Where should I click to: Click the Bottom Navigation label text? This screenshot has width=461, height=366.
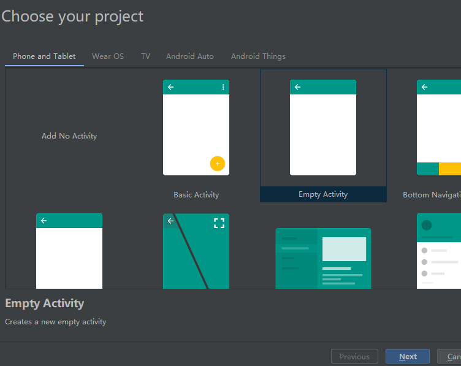[x=432, y=194]
